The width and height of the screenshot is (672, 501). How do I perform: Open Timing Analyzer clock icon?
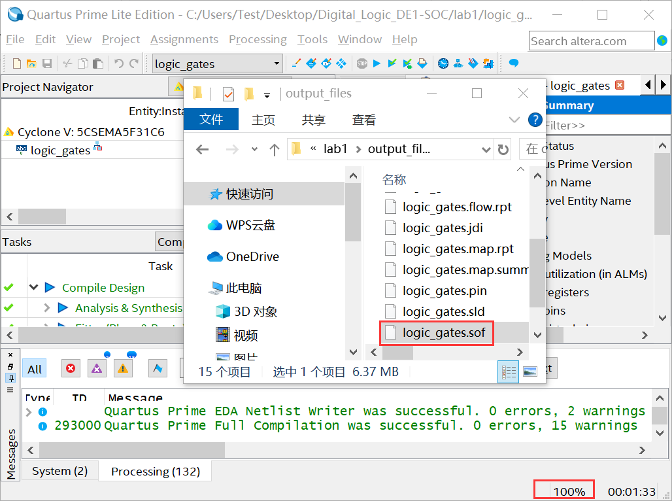click(443, 63)
